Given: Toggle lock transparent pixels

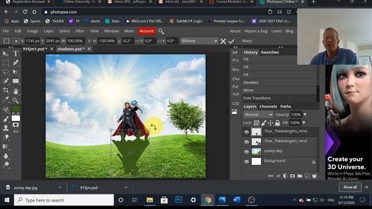Looking at the screenshot, I should (x=256, y=123).
